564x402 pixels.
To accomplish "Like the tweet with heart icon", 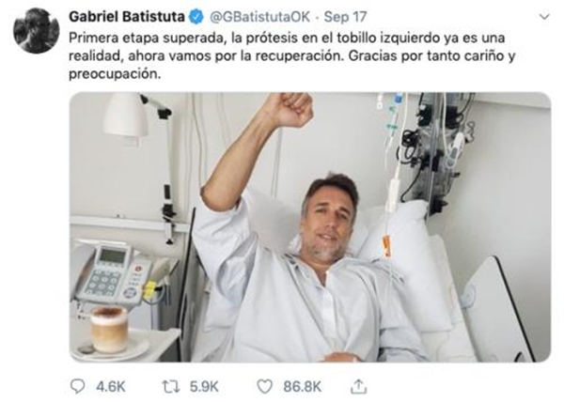I will pyautogui.click(x=265, y=387).
